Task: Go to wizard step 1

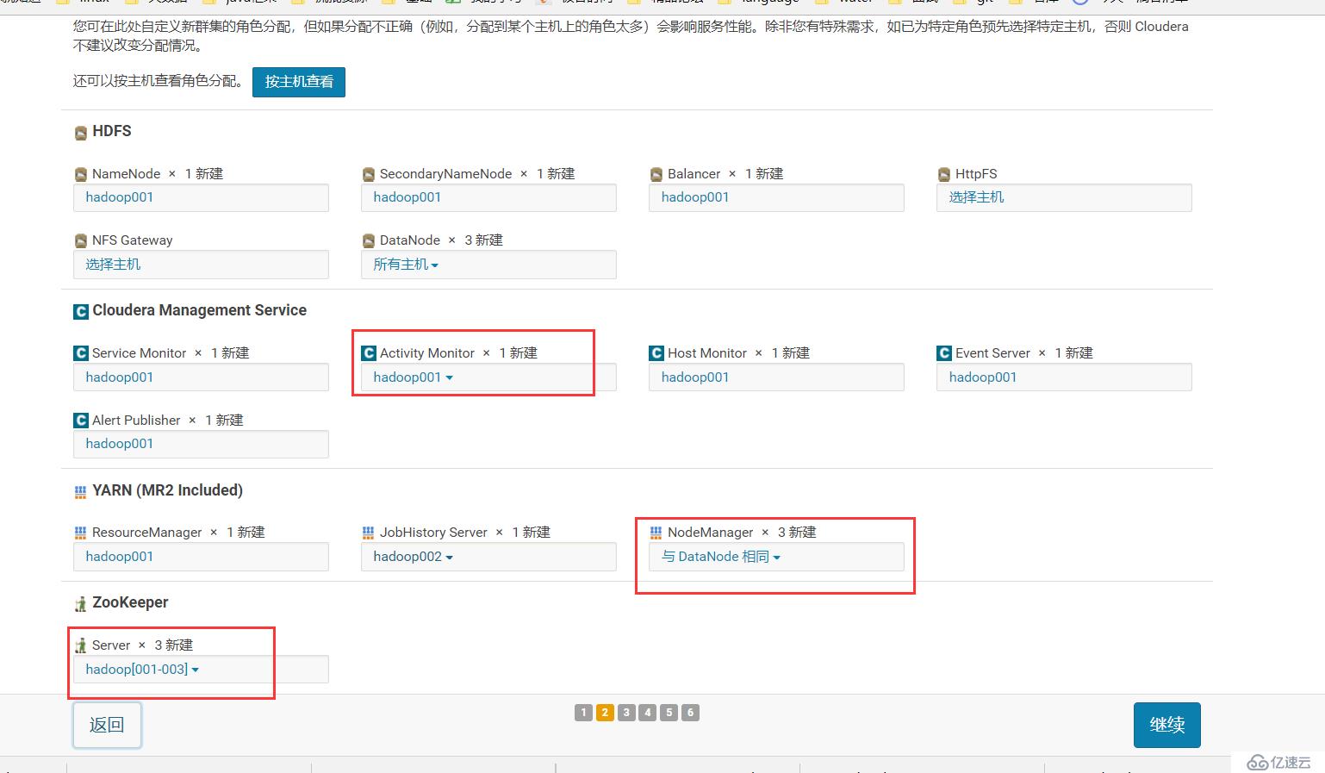Action: 583,713
